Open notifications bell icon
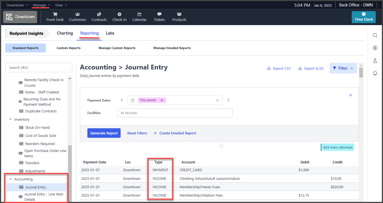This screenshot has height=203, width=383. click(x=375, y=73)
